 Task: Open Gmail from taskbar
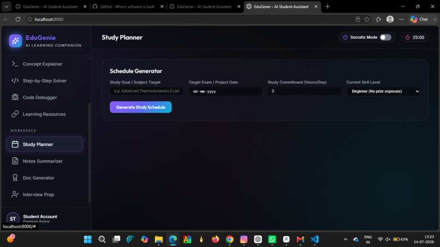point(300,239)
